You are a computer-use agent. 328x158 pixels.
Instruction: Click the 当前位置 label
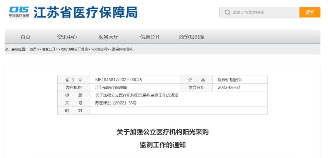[19, 49]
